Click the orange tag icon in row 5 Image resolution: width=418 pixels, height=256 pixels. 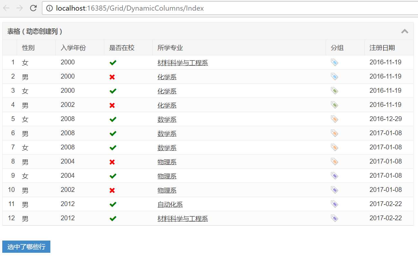coord(334,119)
